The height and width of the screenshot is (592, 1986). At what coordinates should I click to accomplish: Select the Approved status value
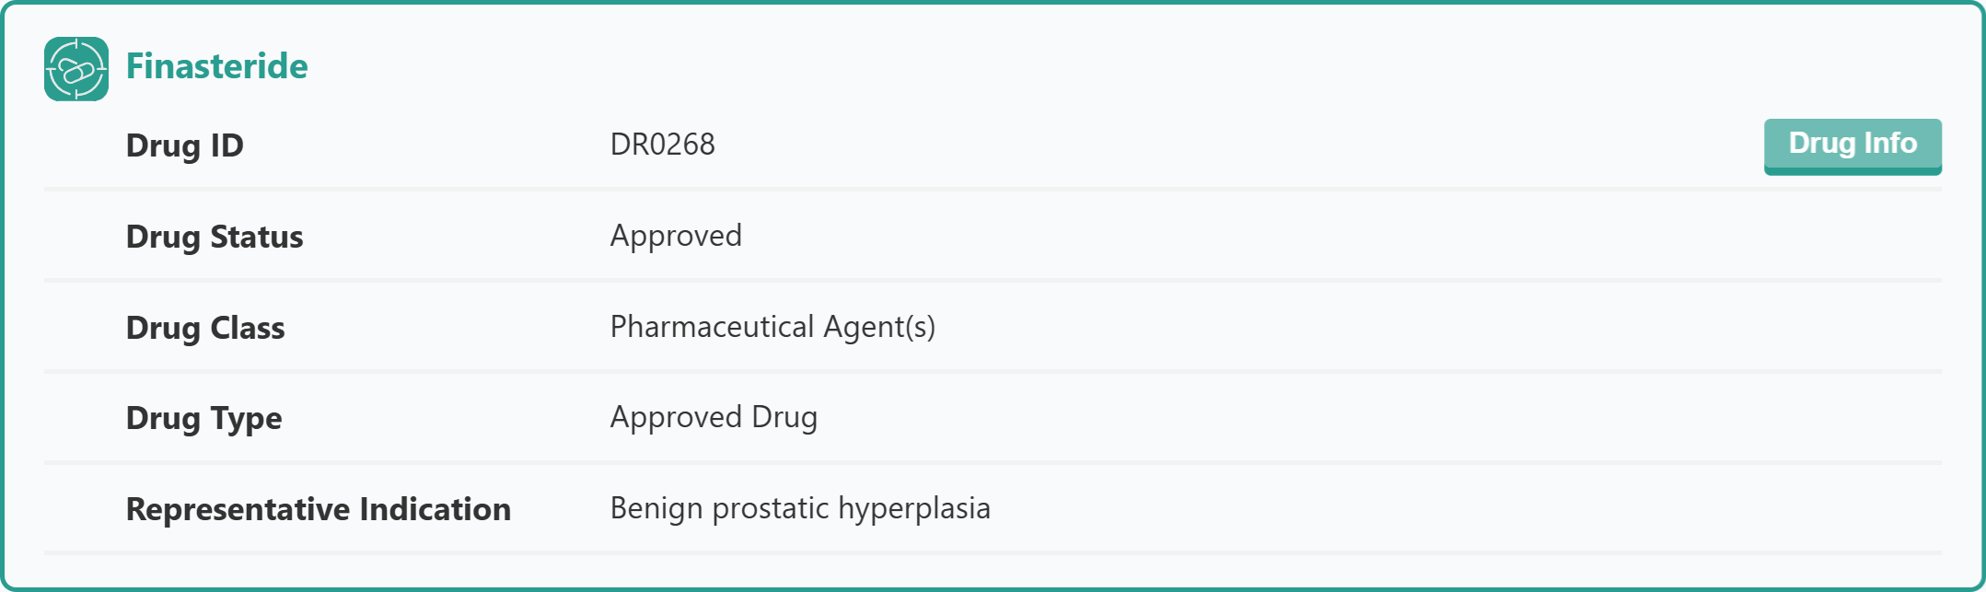(x=676, y=237)
